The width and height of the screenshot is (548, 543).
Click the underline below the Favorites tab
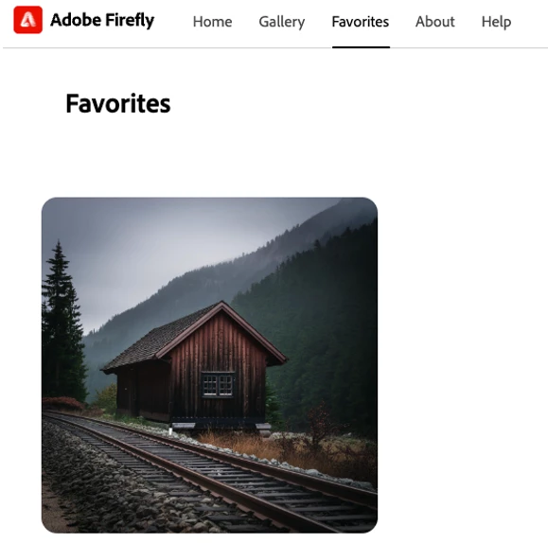point(361,47)
